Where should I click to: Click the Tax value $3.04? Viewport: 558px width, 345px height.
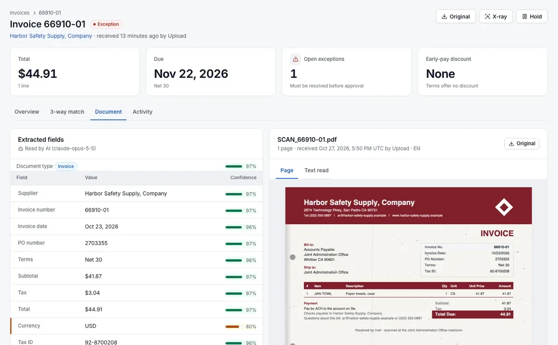point(92,293)
